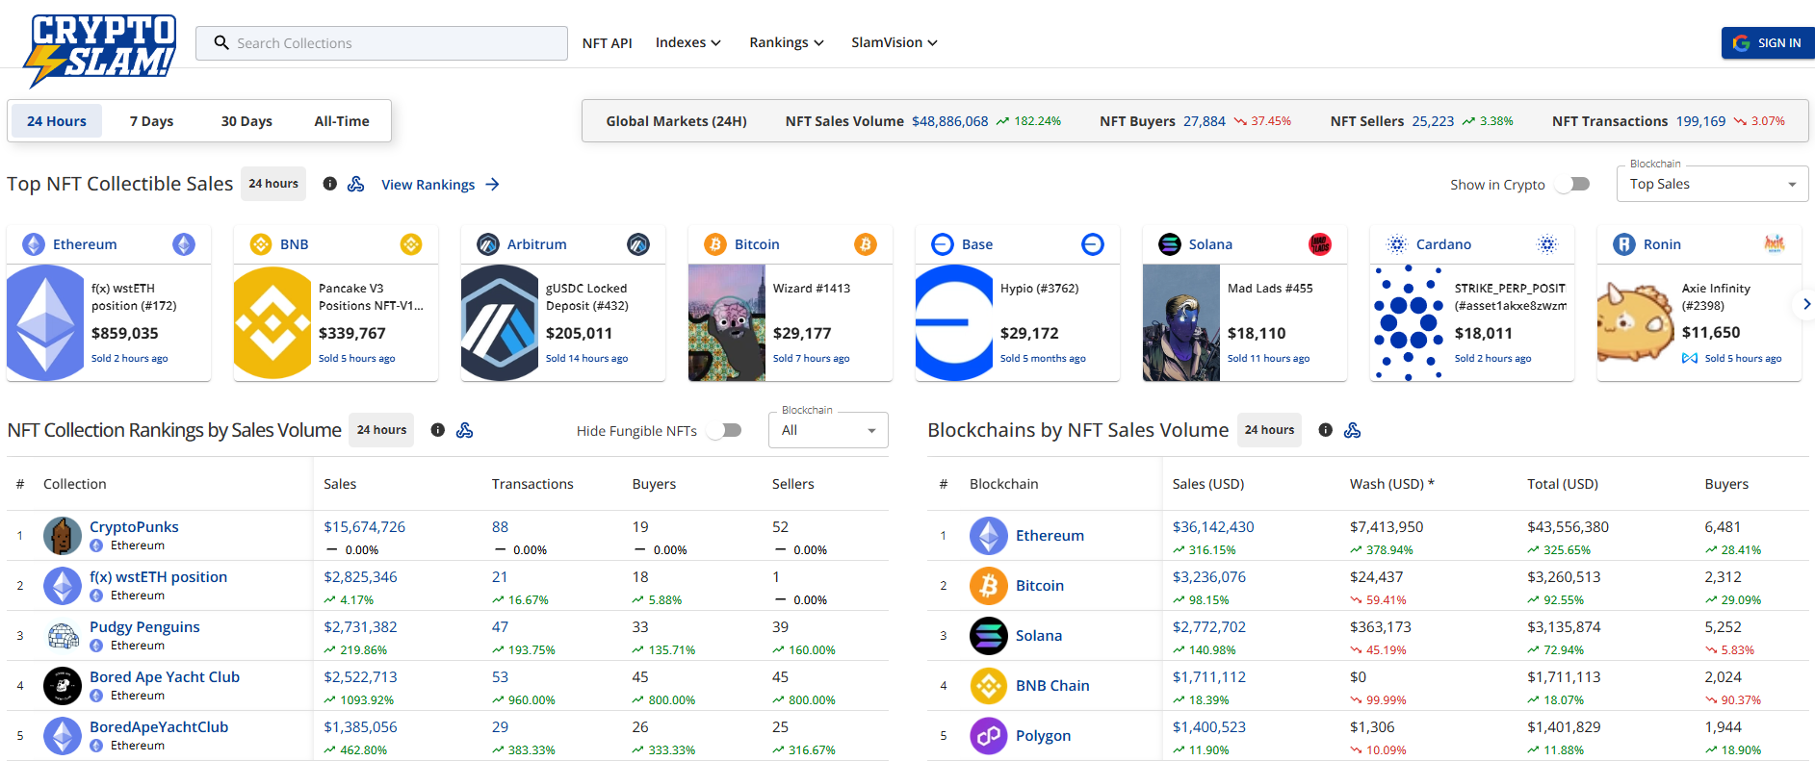The height and width of the screenshot is (761, 1815).
Task: Expand the Indexes menu
Action: pos(687,42)
